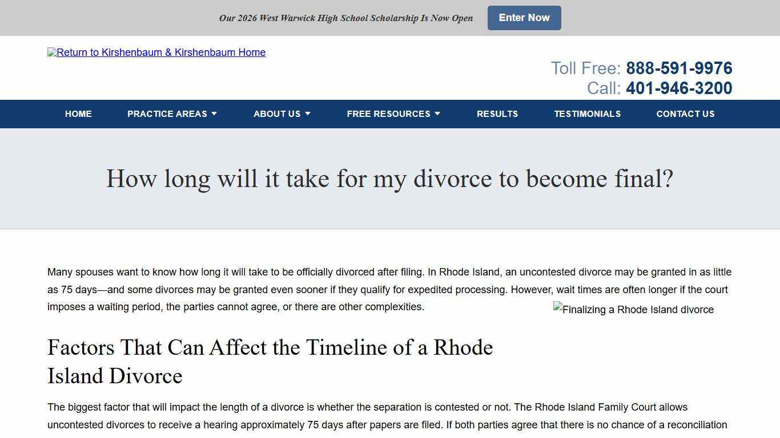Viewport: 780px width, 438px height.
Task: Open the TESTIMONIALS section
Action: 588,113
